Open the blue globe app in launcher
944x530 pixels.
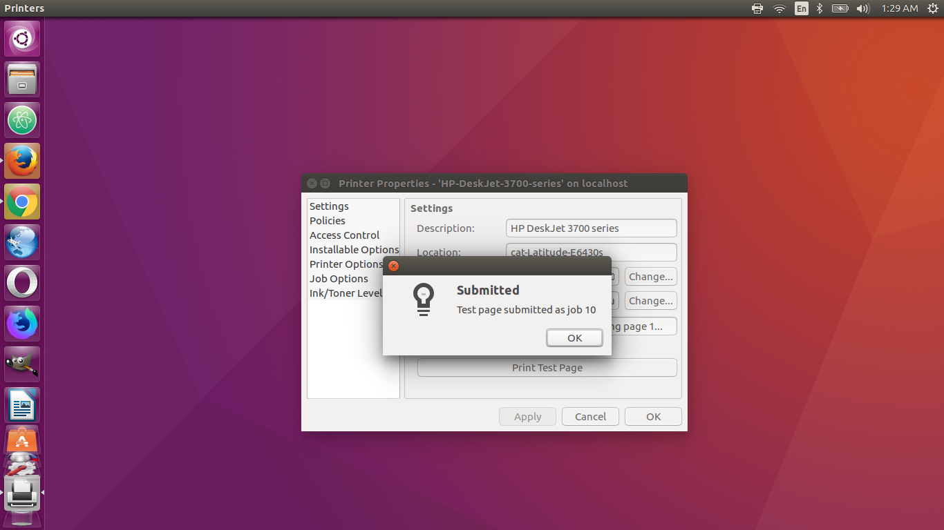tap(22, 242)
